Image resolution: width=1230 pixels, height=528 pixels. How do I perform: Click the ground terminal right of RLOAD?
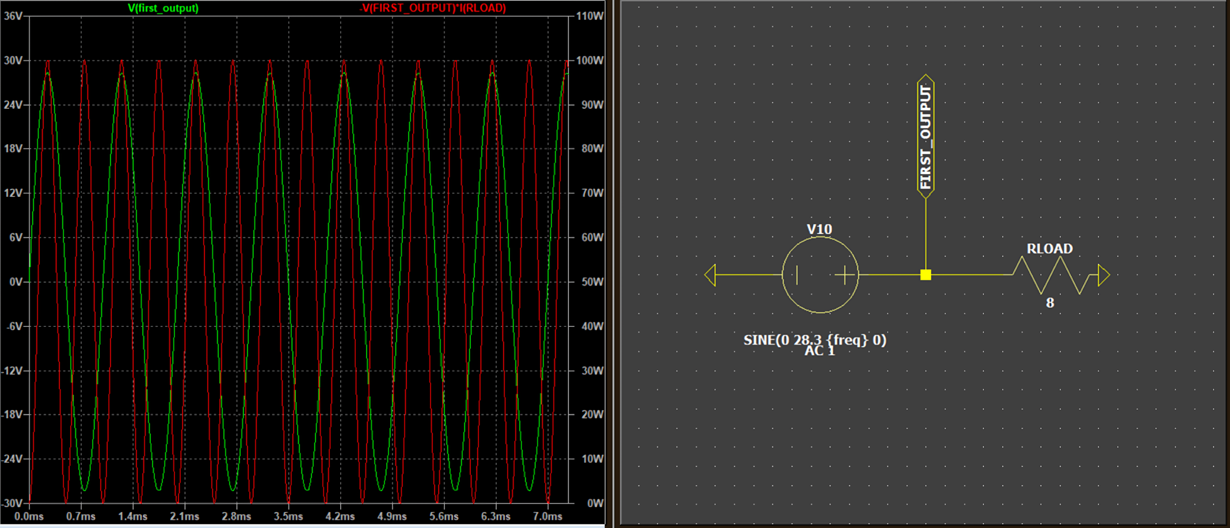click(1104, 275)
